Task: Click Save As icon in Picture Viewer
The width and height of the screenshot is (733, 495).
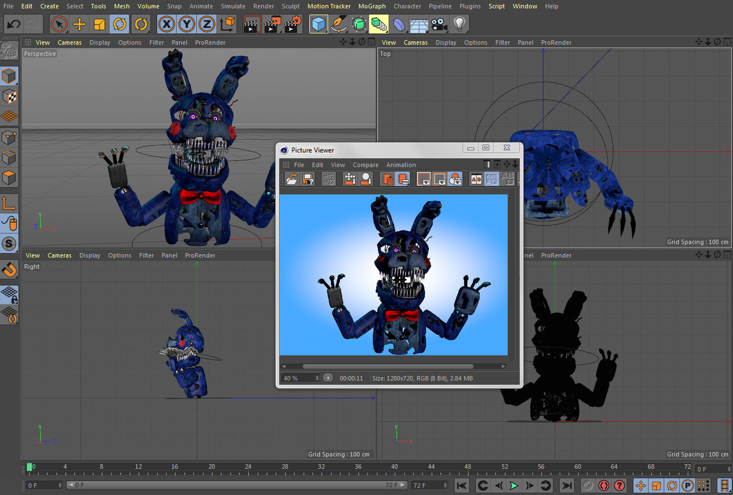Action: 308,179
